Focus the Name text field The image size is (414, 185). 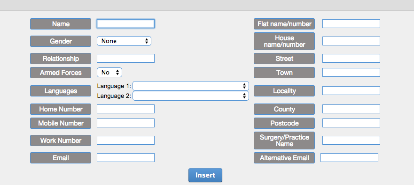(x=125, y=24)
